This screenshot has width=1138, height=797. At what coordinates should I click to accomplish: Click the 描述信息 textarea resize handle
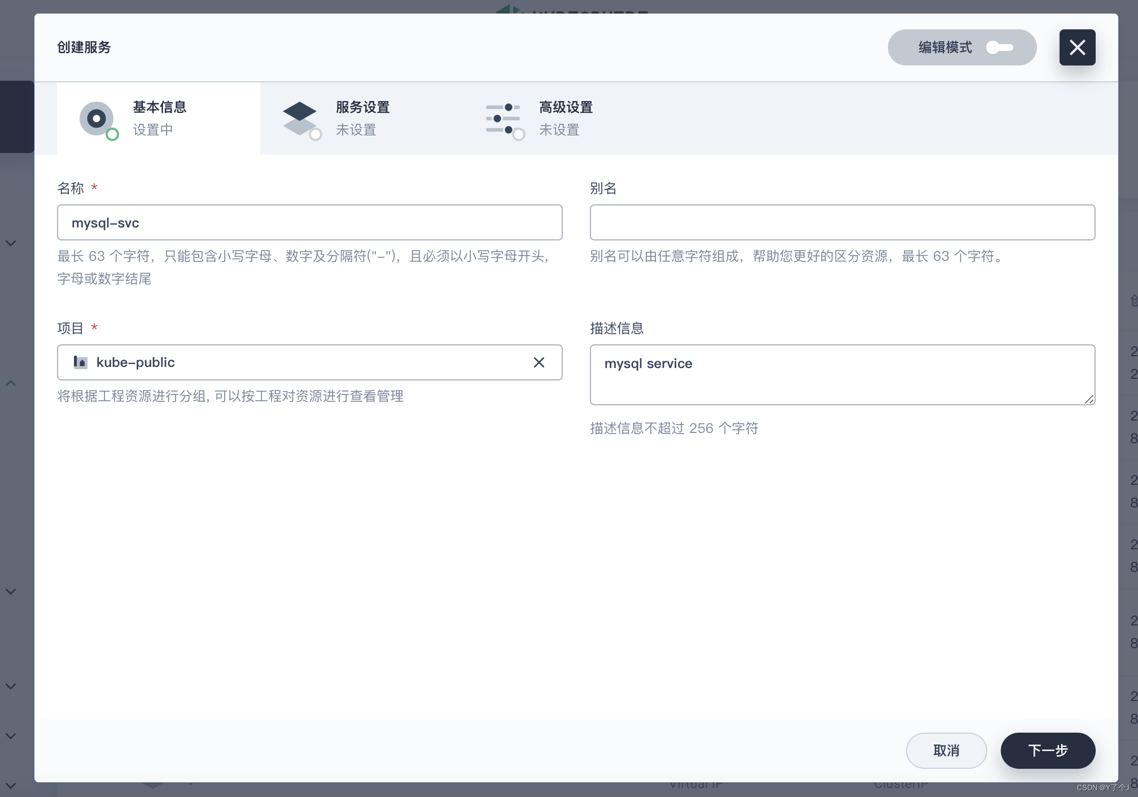(x=1089, y=399)
